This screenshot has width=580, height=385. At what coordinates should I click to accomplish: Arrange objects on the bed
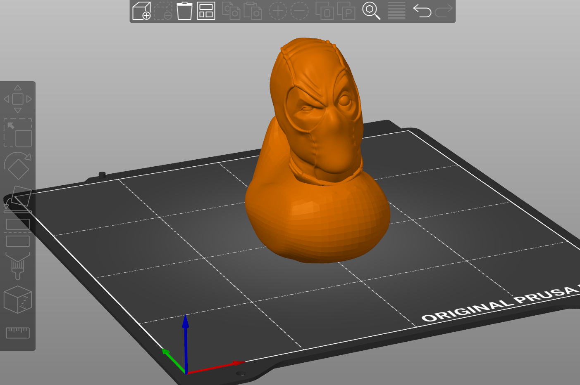[206, 11]
